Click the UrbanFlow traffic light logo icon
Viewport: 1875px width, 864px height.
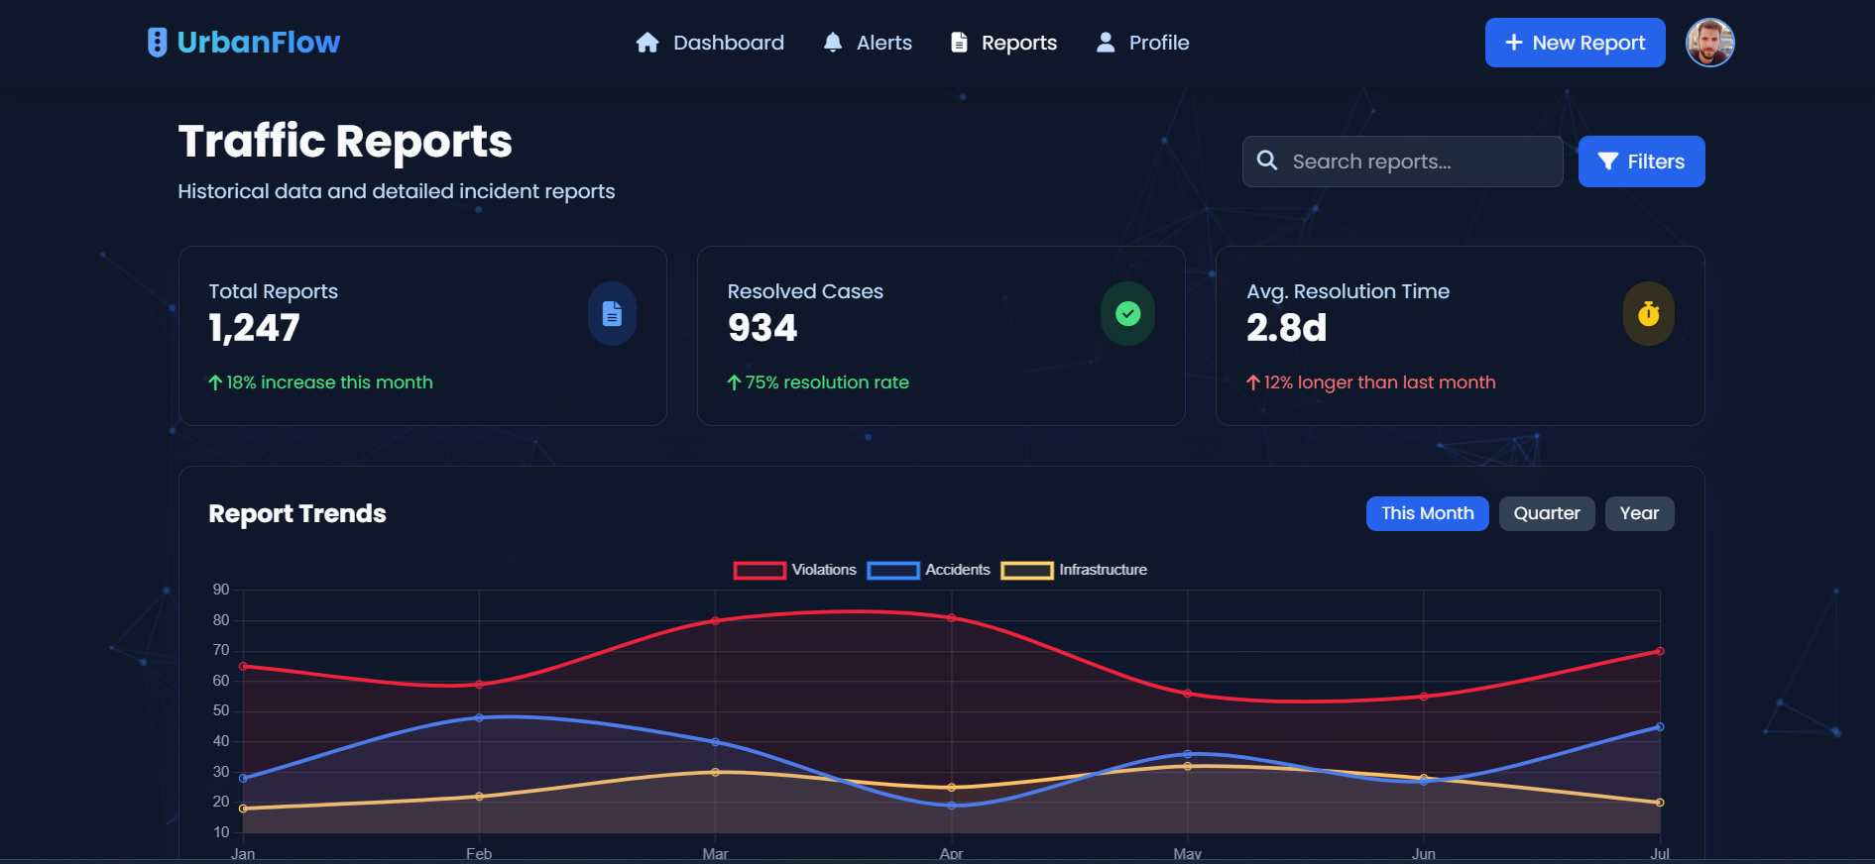[x=157, y=43]
